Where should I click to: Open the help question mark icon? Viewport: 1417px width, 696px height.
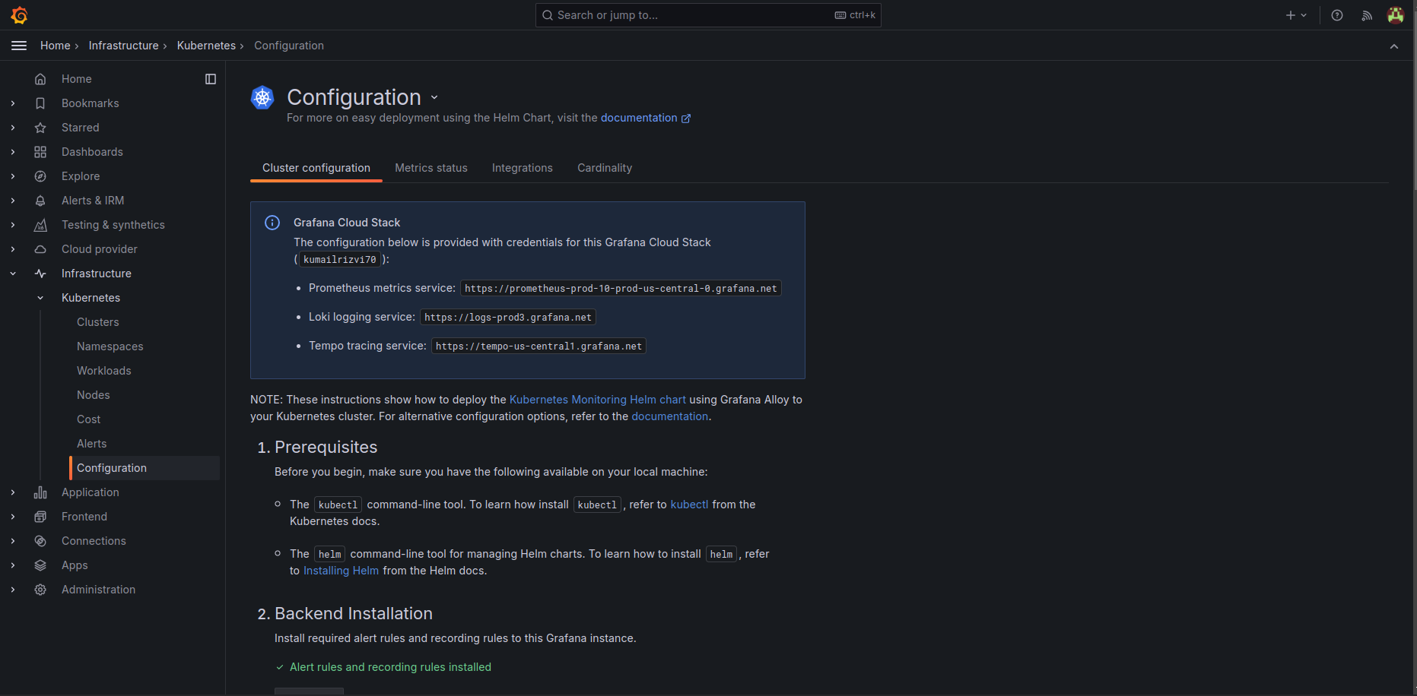coord(1336,15)
